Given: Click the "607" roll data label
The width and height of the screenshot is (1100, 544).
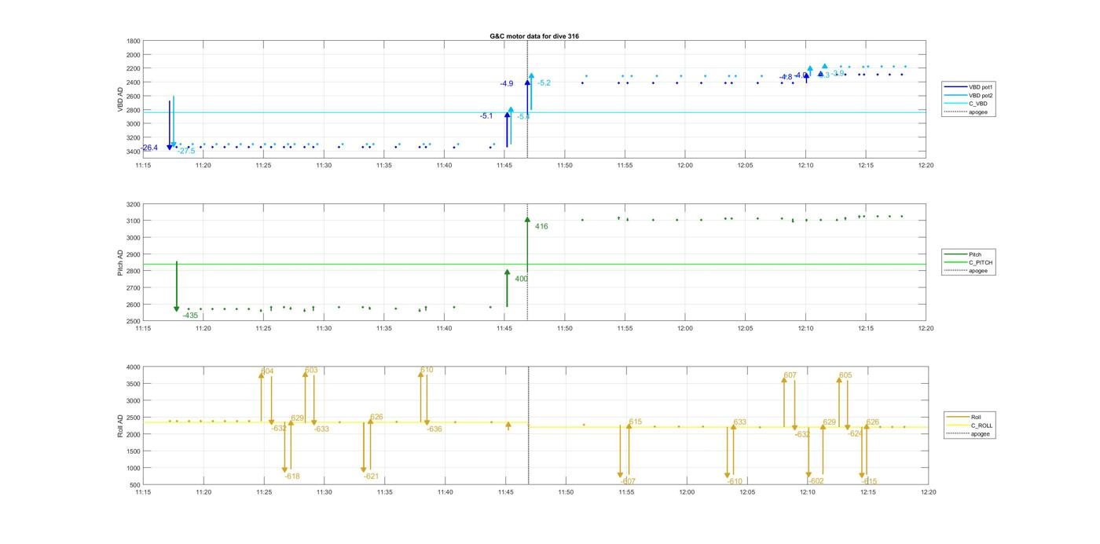Looking at the screenshot, I should [790, 375].
